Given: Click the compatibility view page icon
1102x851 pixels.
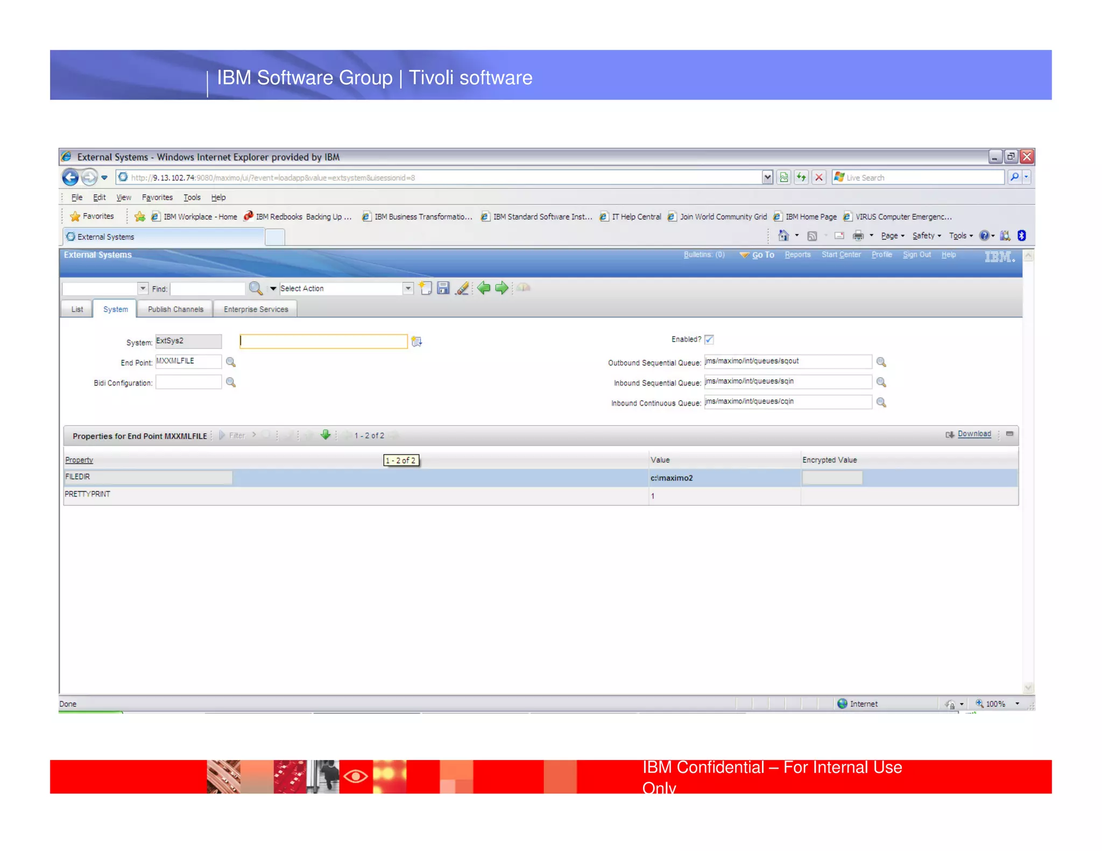Looking at the screenshot, I should click(784, 177).
